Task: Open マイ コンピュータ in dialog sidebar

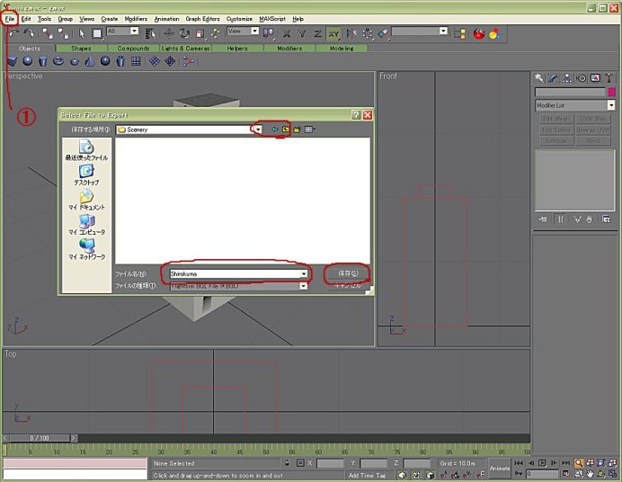Action: tap(86, 225)
